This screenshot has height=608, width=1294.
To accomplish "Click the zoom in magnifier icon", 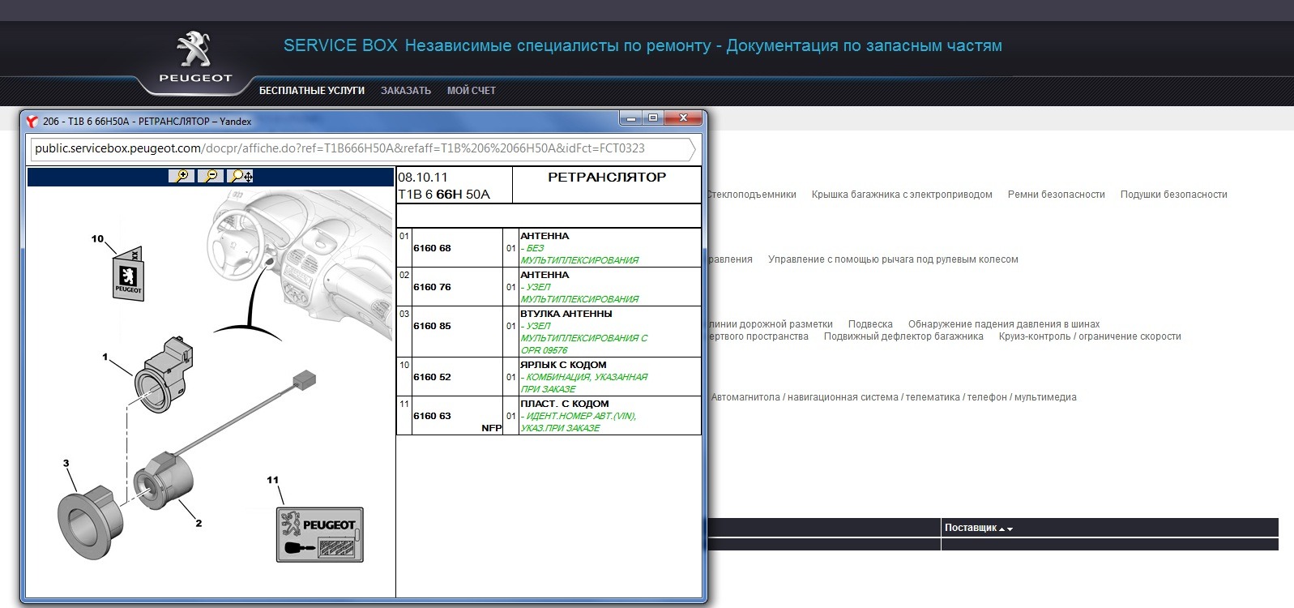I will point(182,176).
